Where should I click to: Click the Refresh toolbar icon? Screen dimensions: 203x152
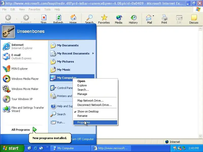point(59,18)
